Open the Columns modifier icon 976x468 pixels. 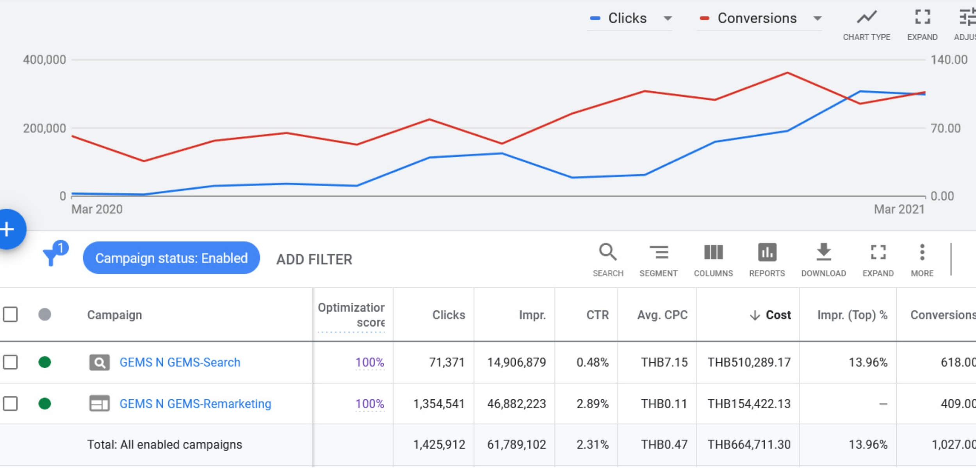[713, 253]
